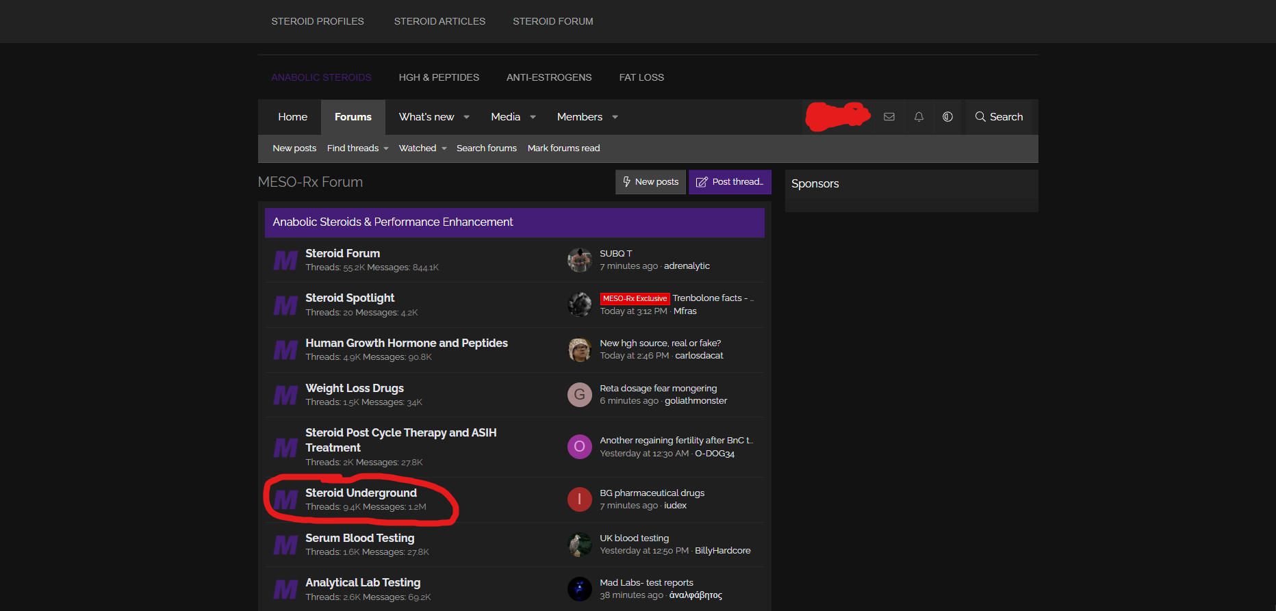Click the Post thread button

tap(730, 182)
